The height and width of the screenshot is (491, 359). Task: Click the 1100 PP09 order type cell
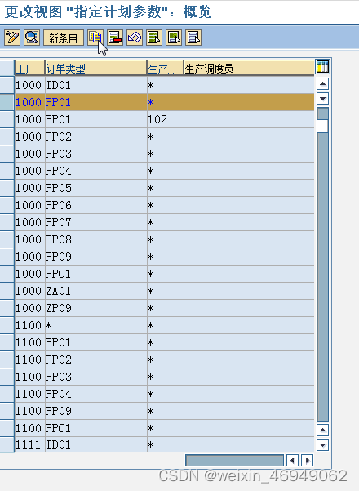pos(96,411)
